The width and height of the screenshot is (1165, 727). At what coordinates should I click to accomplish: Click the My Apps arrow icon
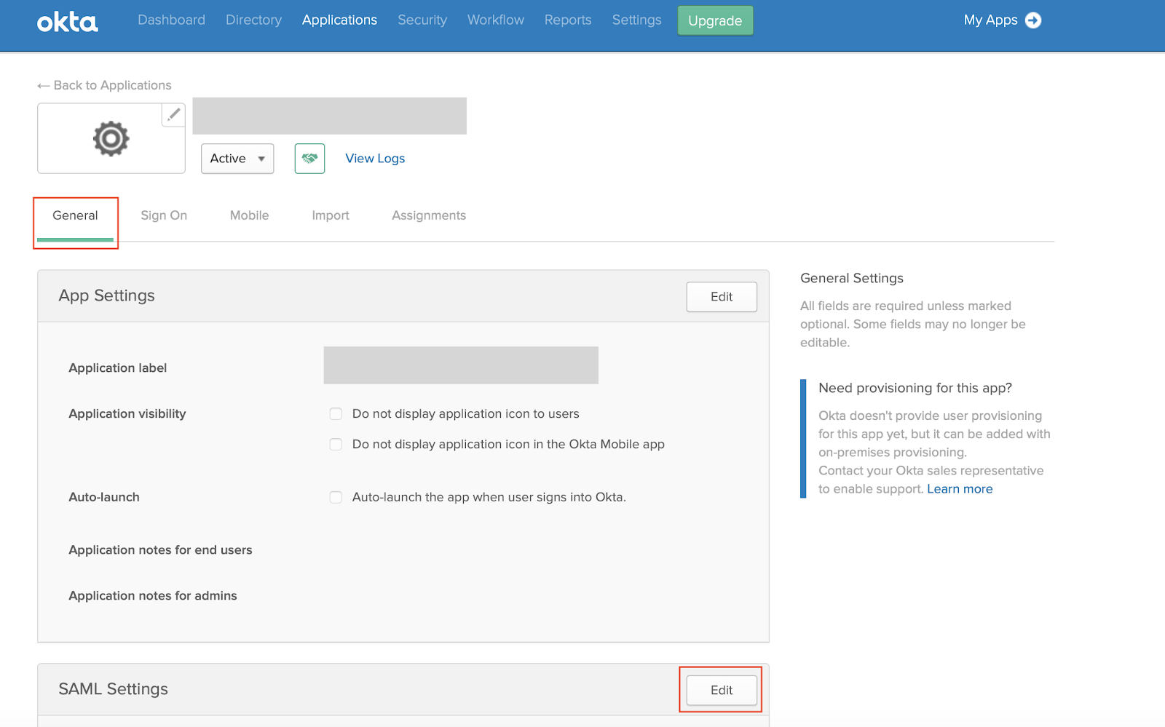tap(1034, 20)
